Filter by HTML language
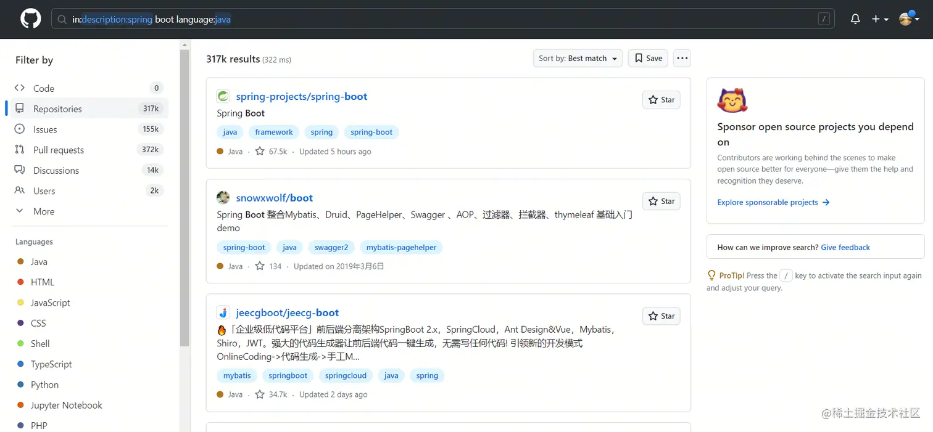933x432 pixels. pyautogui.click(x=43, y=282)
